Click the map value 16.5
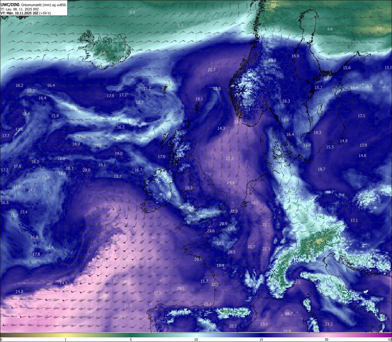 pos(5,203)
